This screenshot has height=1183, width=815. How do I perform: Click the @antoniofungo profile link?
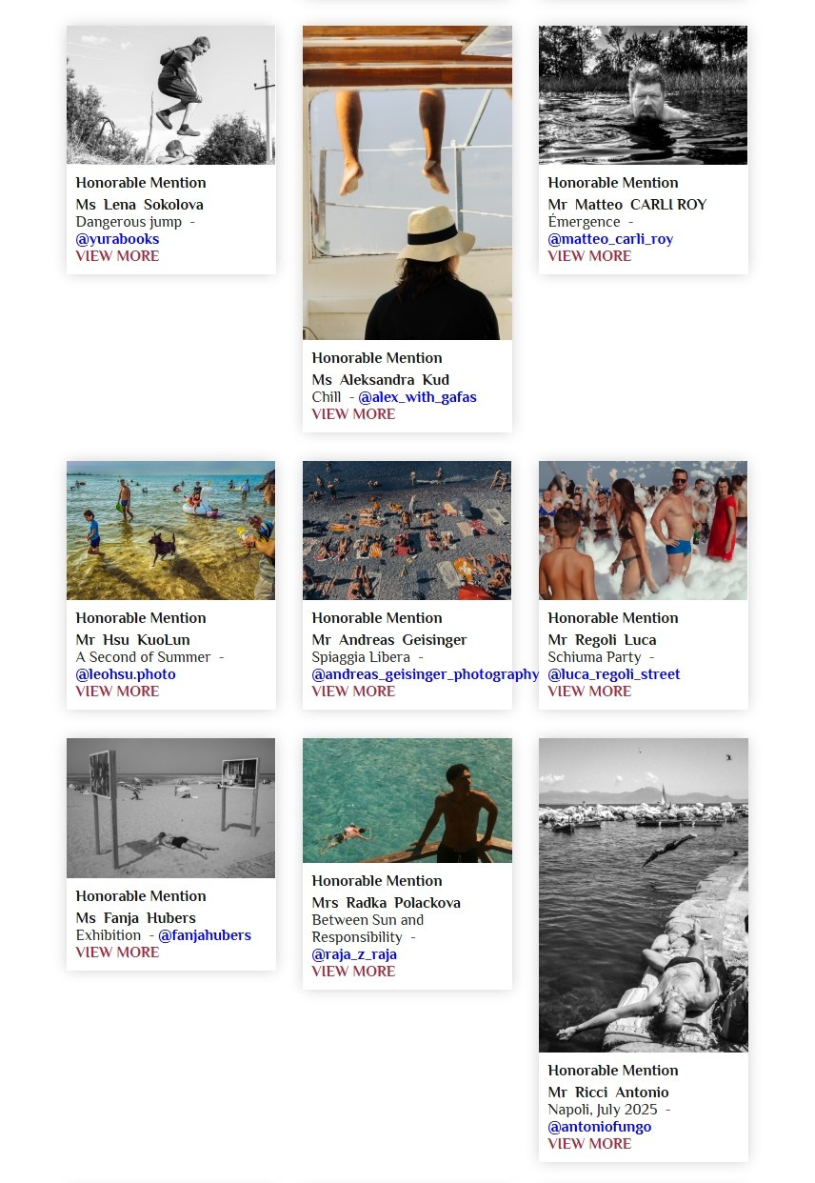(600, 1127)
